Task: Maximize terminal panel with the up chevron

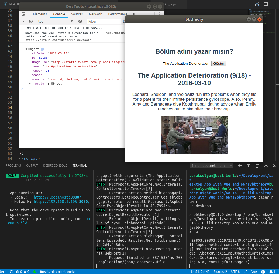Action: point(266,166)
